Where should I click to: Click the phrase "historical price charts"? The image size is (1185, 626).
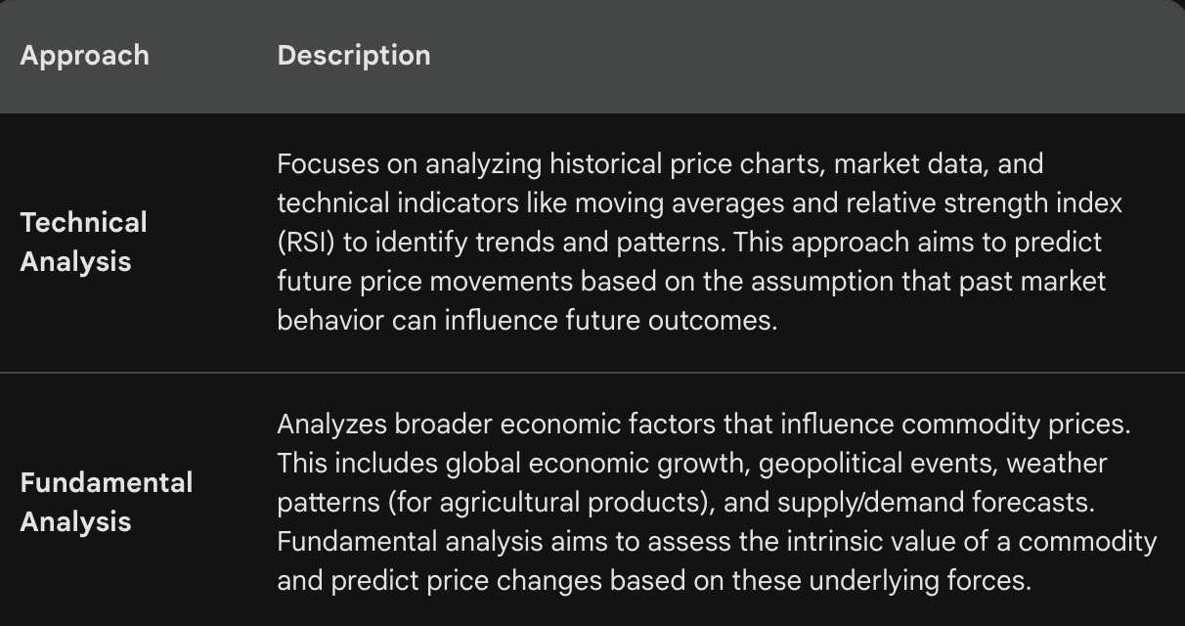[674, 163]
